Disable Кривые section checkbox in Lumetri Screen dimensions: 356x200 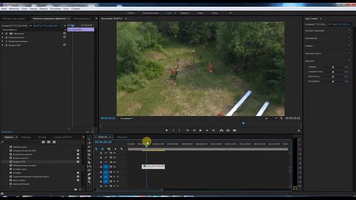click(x=349, y=46)
